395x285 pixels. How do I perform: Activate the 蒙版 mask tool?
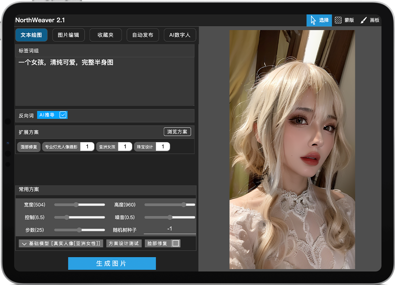click(x=344, y=20)
